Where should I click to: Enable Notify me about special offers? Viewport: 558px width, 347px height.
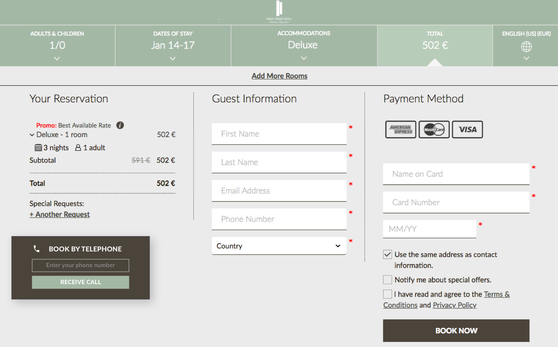(x=387, y=280)
